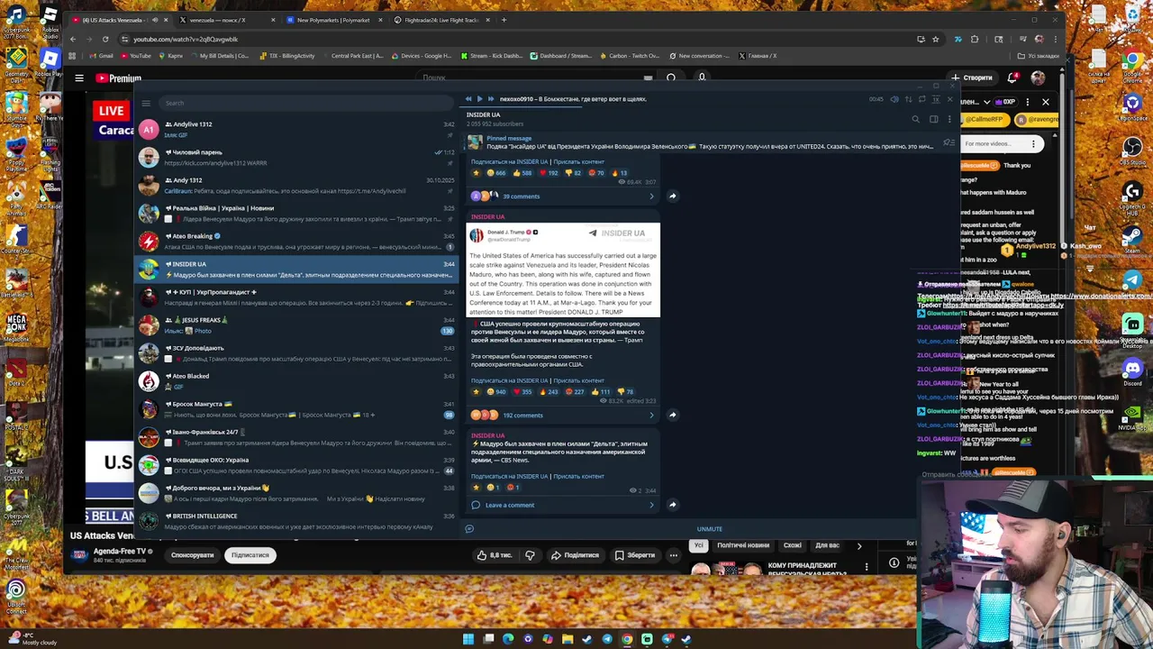Select the Політичні новини filter chip

pyautogui.click(x=743, y=545)
